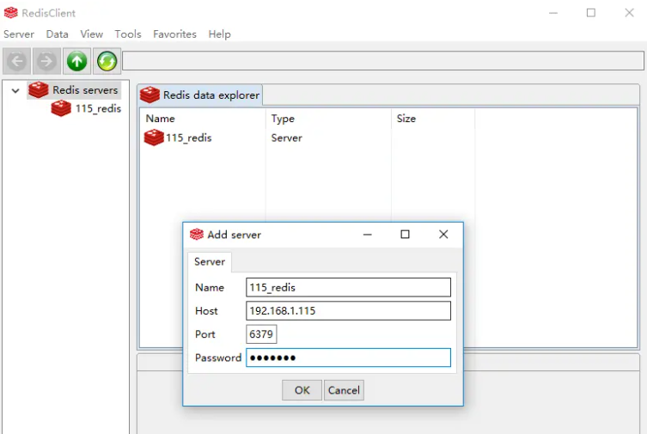Screen dimensions: 647x434
Task: Open the Help menu
Action: point(219,34)
